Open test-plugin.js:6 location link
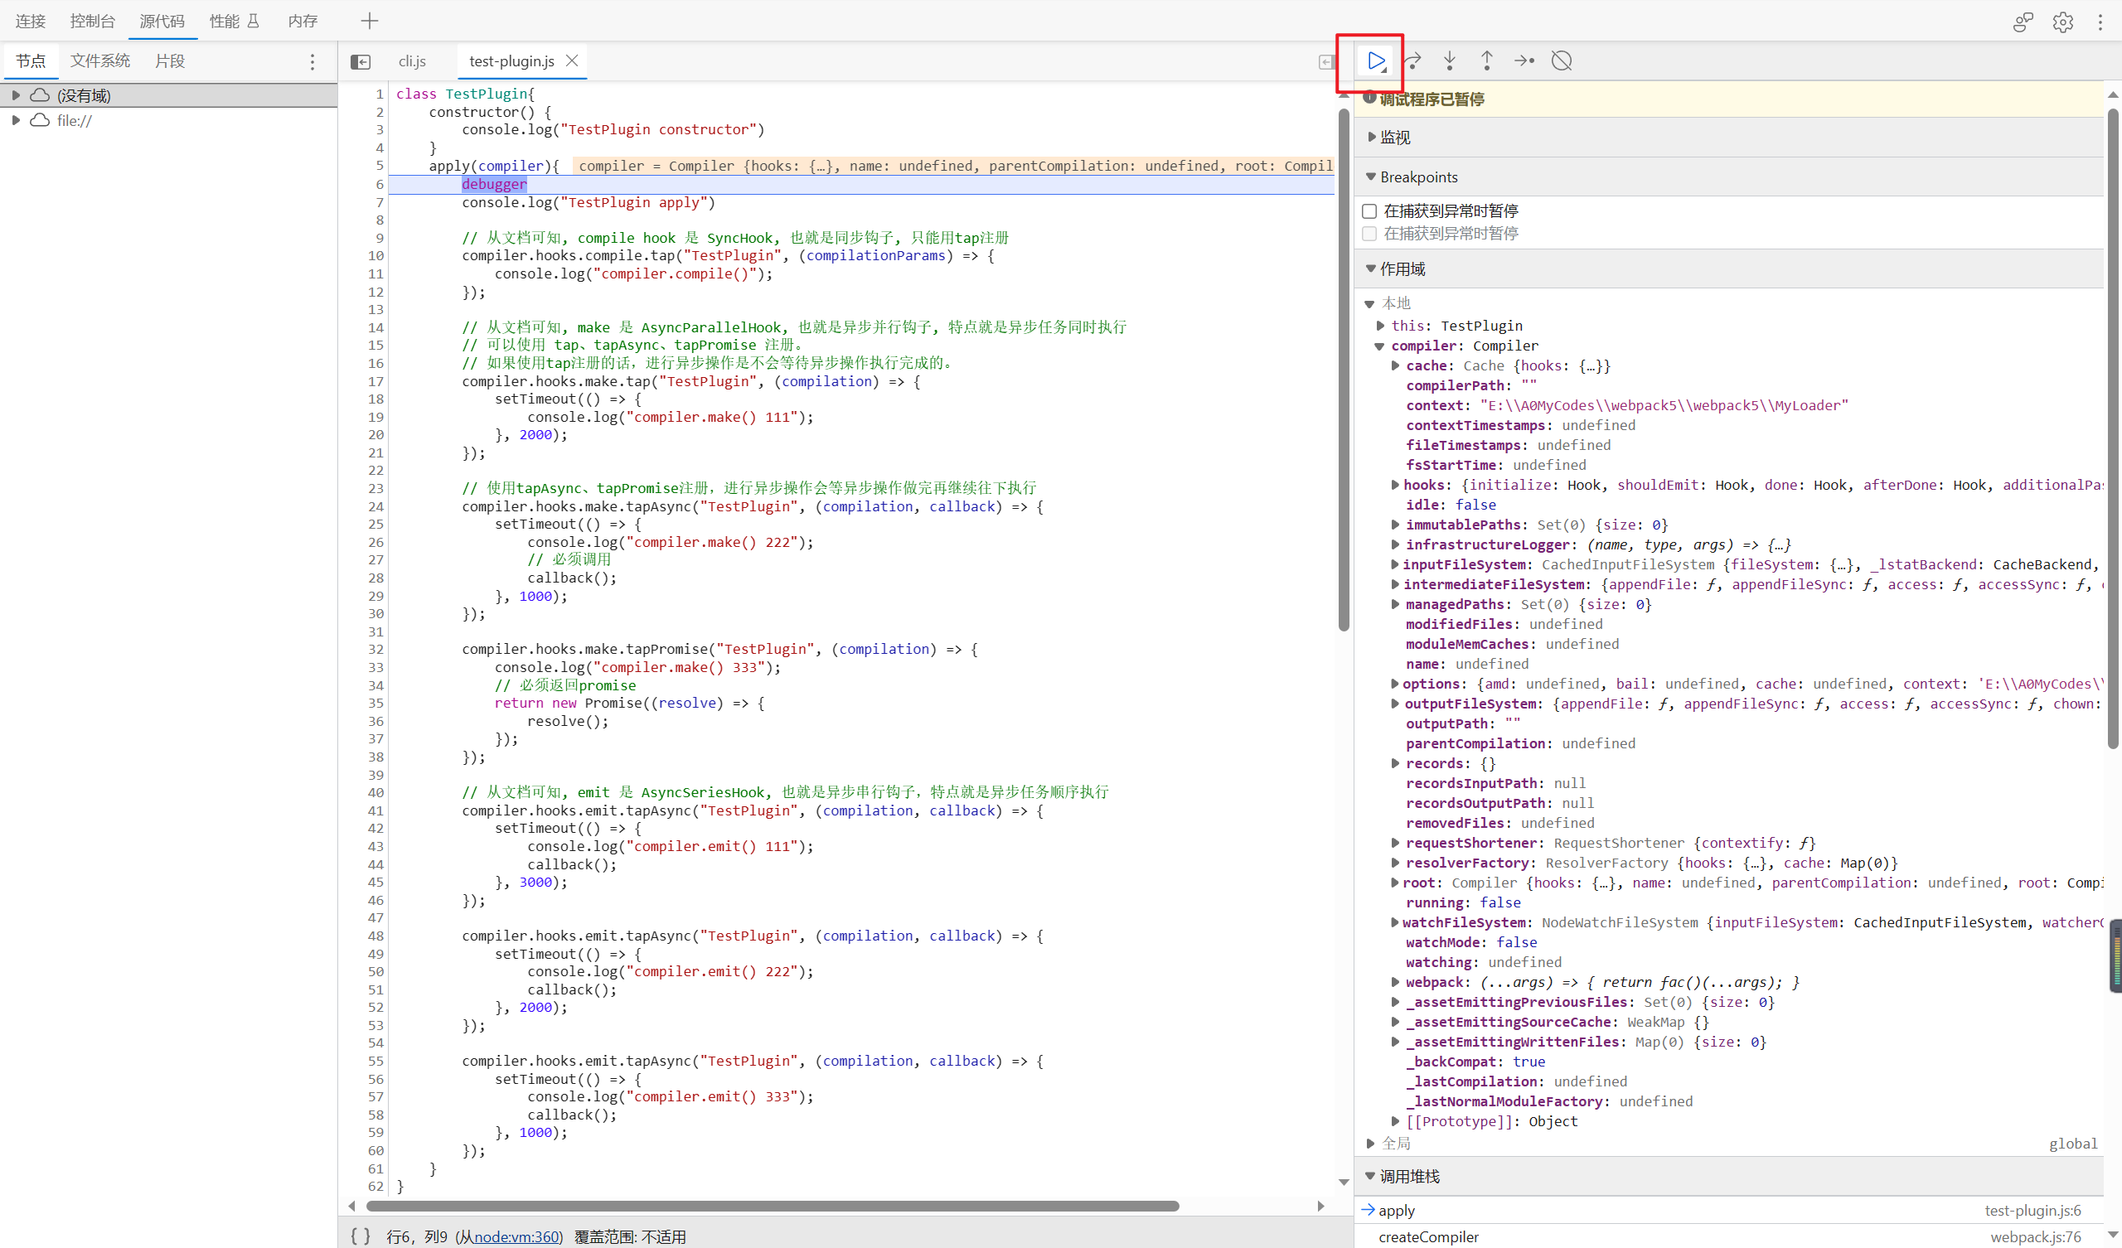The height and width of the screenshot is (1248, 2122). [x=2032, y=1210]
